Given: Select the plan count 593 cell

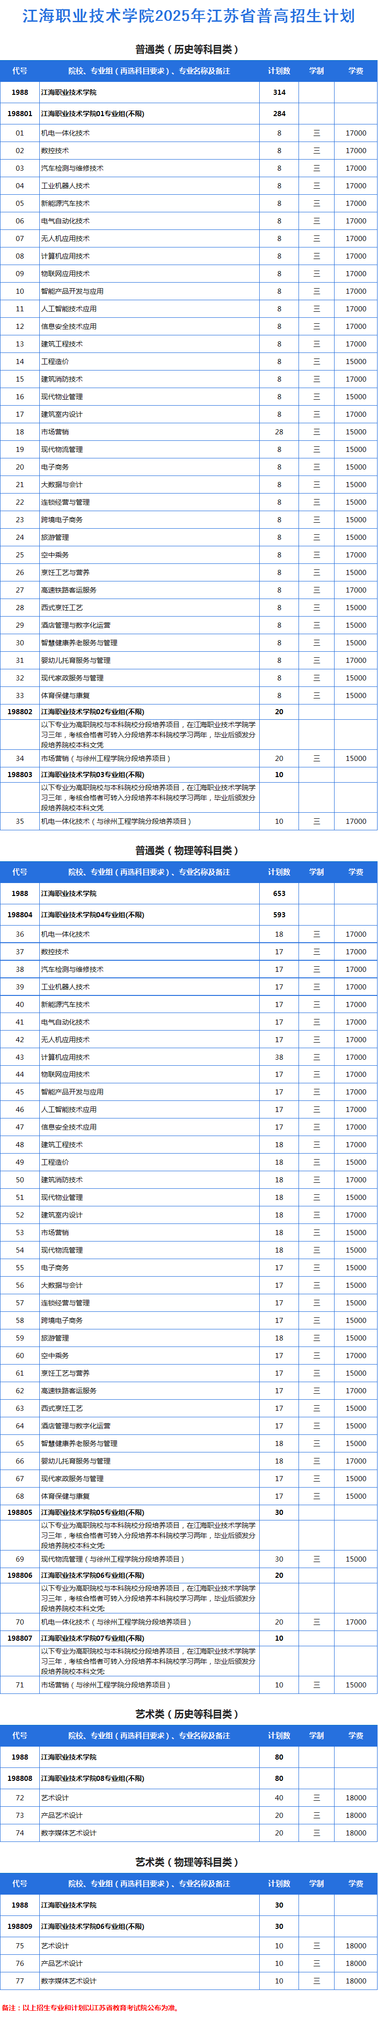Looking at the screenshot, I should pos(279,914).
